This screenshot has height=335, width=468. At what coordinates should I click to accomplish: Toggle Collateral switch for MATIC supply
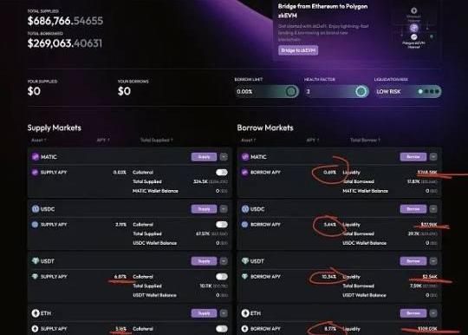click(222, 172)
